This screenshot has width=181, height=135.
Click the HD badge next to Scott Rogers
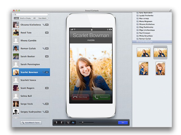[47, 88]
